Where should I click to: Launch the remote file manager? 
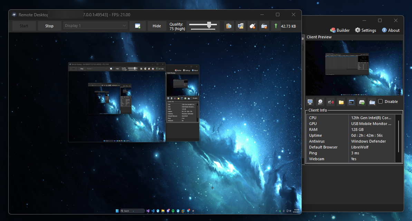pos(341,102)
